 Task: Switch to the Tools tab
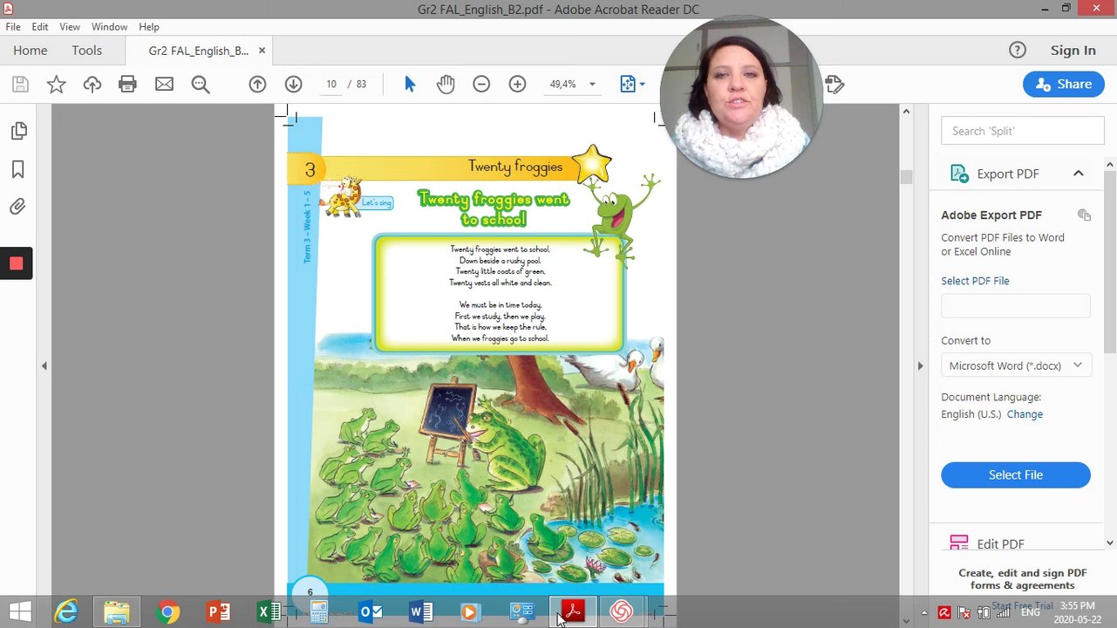(x=87, y=51)
